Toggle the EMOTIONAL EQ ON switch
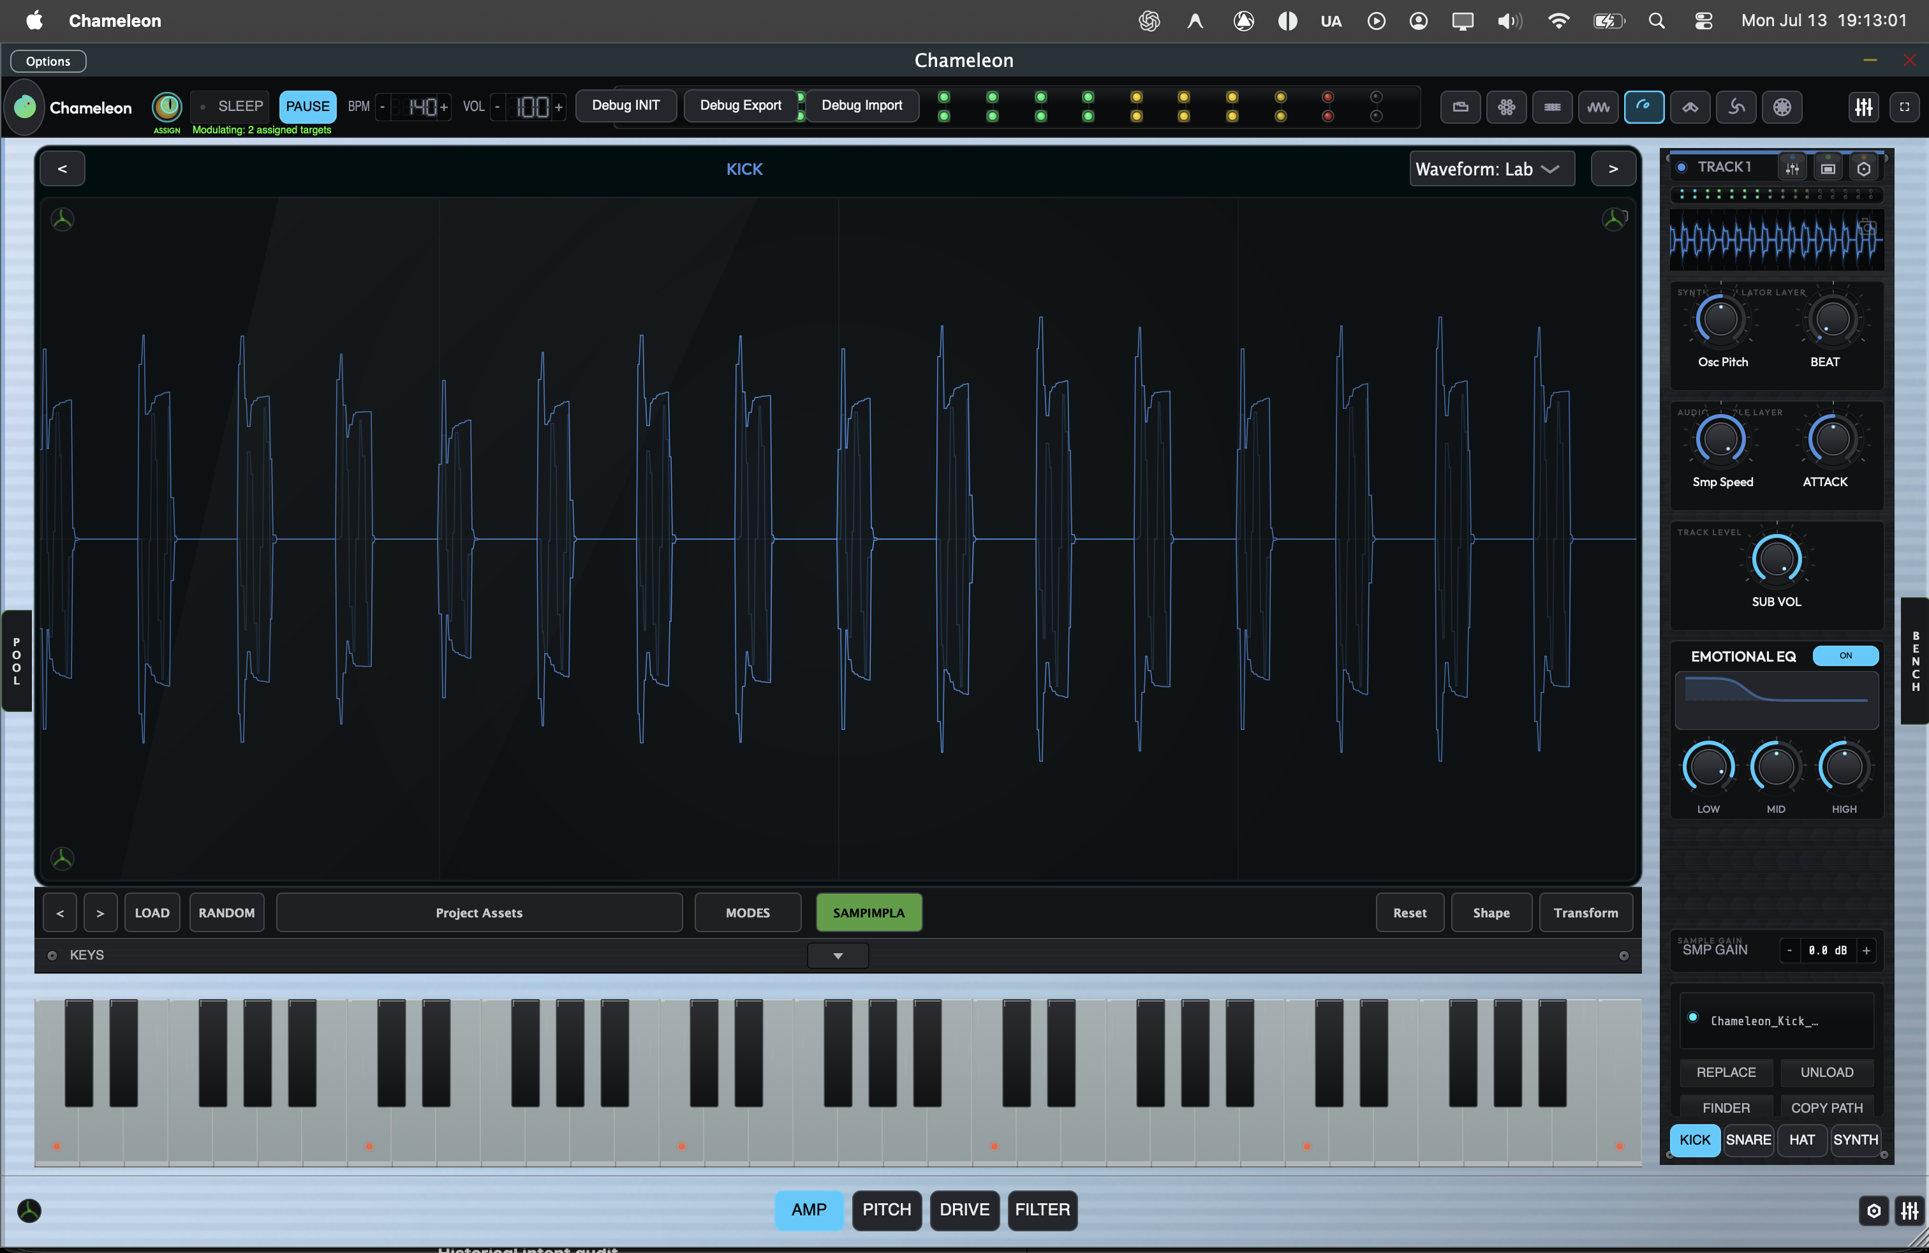The image size is (1929, 1253). click(1845, 656)
